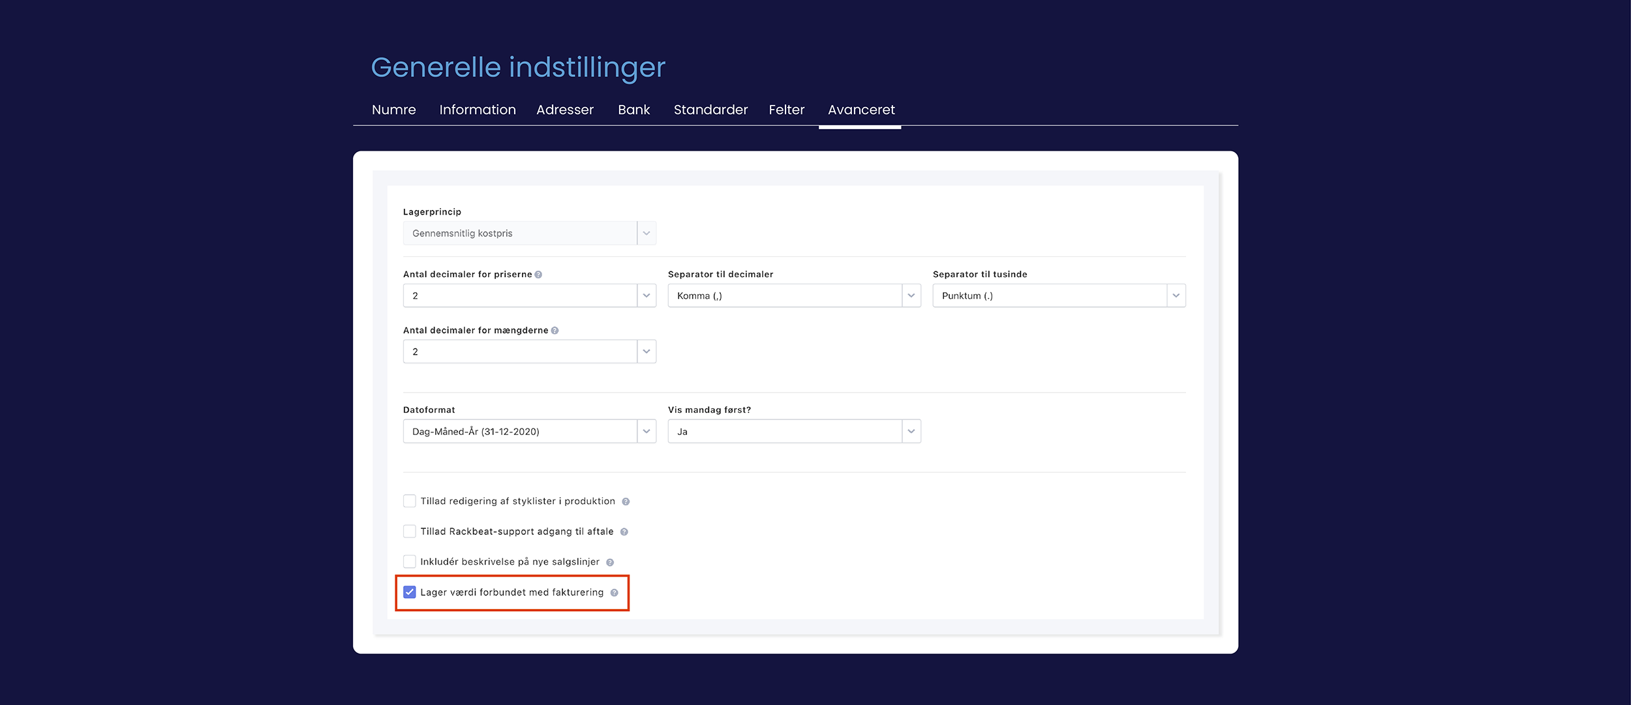The image size is (1631, 705).
Task: Click the Lagerprincip label
Action: tap(432, 212)
